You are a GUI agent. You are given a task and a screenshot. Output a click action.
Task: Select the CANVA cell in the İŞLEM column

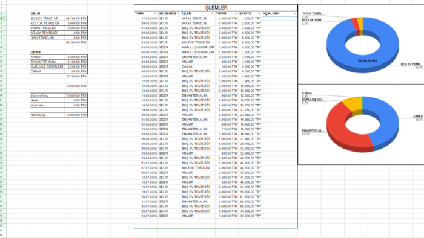[198, 66]
